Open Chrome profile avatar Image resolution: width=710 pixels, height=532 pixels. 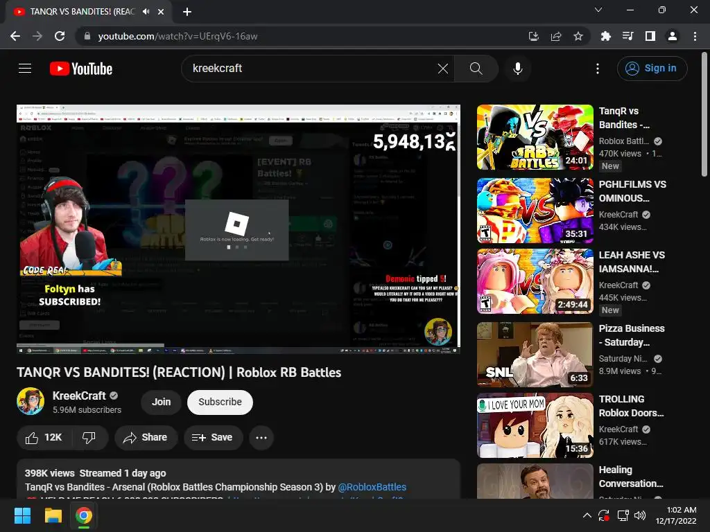673,36
